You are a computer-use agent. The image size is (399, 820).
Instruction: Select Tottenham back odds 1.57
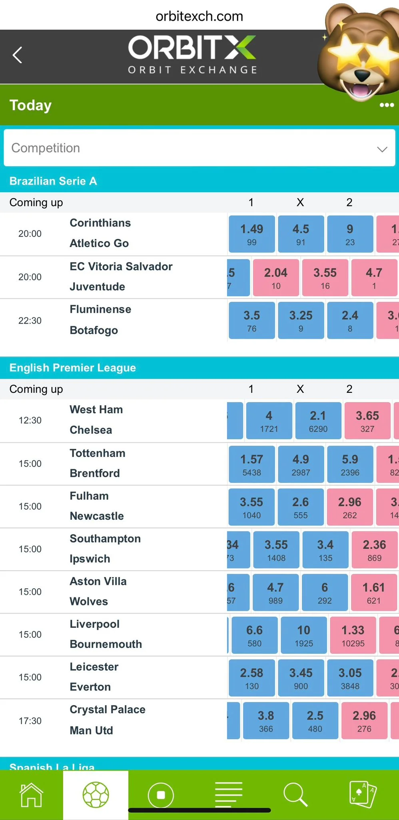point(252,464)
